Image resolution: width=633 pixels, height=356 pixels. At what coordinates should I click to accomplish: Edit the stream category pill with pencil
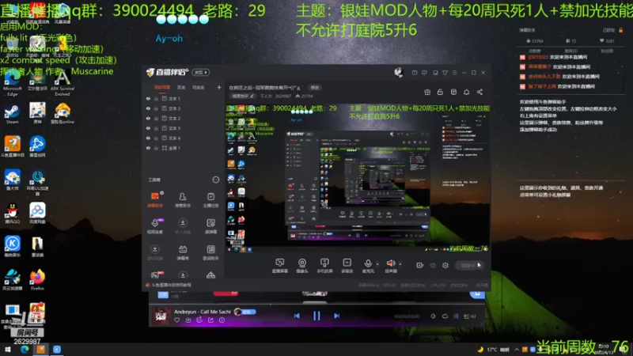click(243, 96)
